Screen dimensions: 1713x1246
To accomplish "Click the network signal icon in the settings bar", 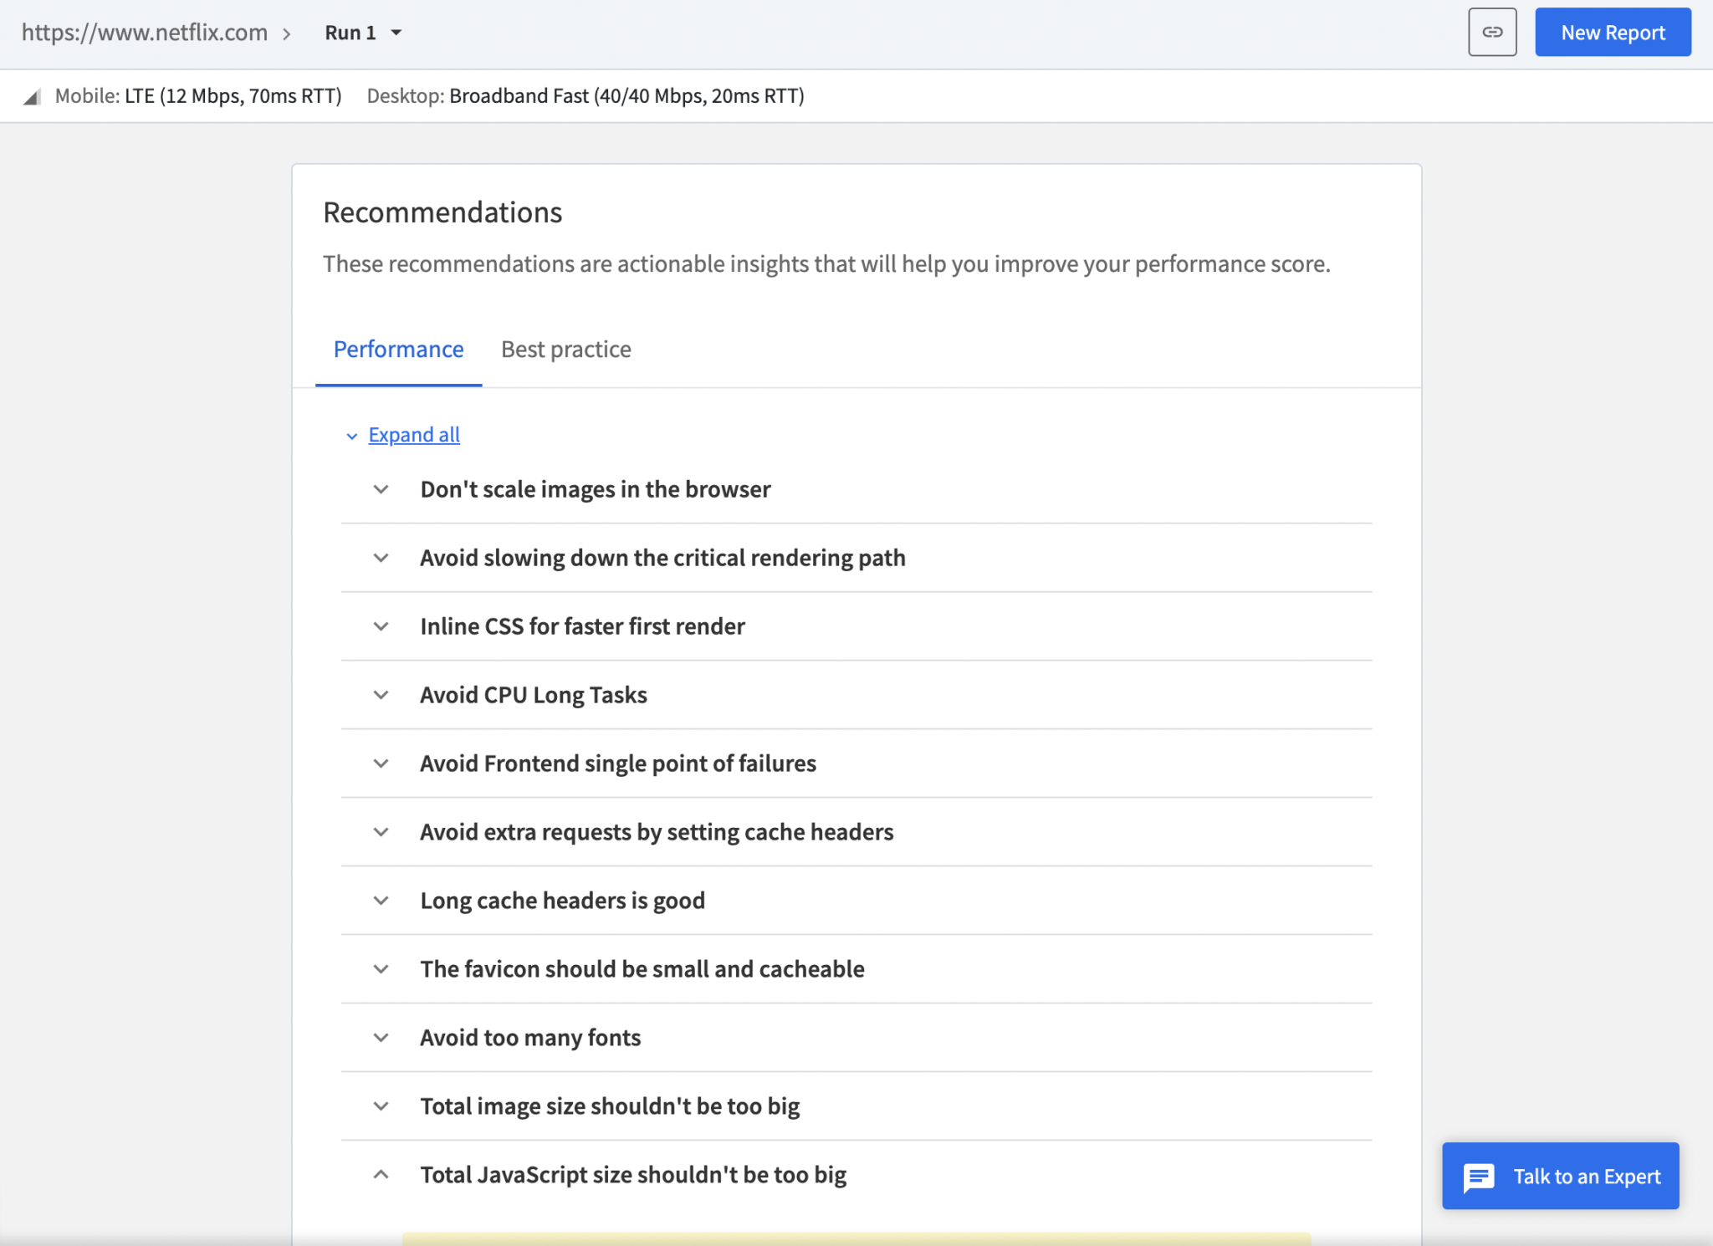I will (x=31, y=95).
